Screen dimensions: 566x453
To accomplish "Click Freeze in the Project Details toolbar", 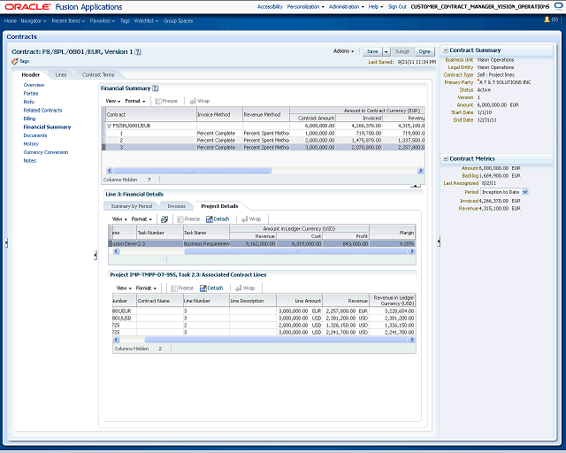I will pyautogui.click(x=188, y=219).
